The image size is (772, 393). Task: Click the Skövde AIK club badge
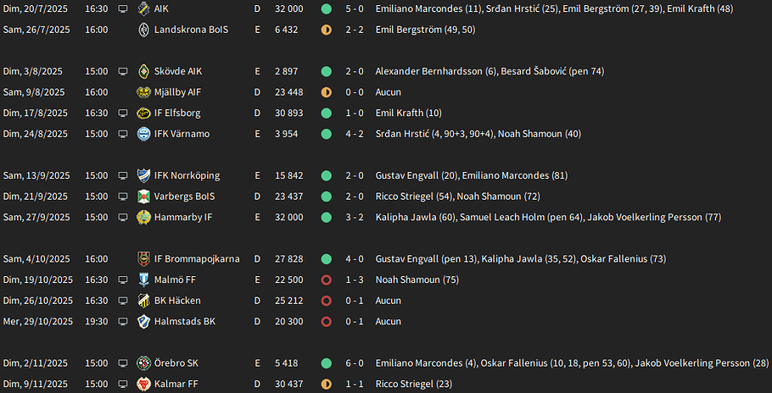pyautogui.click(x=143, y=71)
